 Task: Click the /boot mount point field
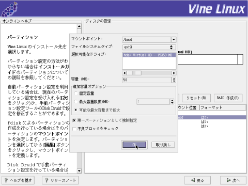tap(147, 40)
